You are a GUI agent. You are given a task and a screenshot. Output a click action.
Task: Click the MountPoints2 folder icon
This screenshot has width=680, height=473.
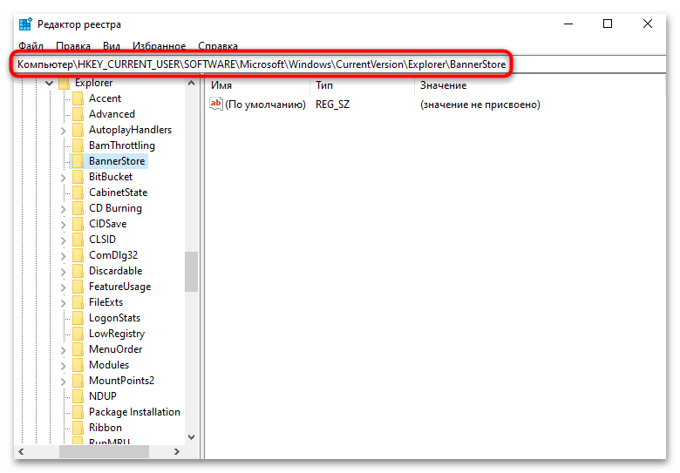78,381
